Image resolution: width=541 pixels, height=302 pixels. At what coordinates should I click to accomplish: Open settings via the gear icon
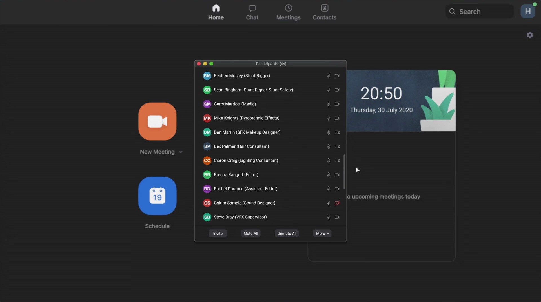(530, 35)
